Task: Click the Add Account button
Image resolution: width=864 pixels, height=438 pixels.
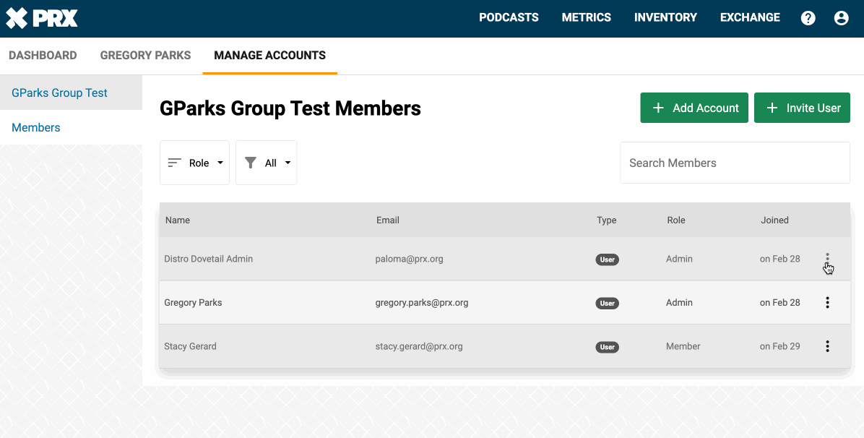Action: coord(694,108)
